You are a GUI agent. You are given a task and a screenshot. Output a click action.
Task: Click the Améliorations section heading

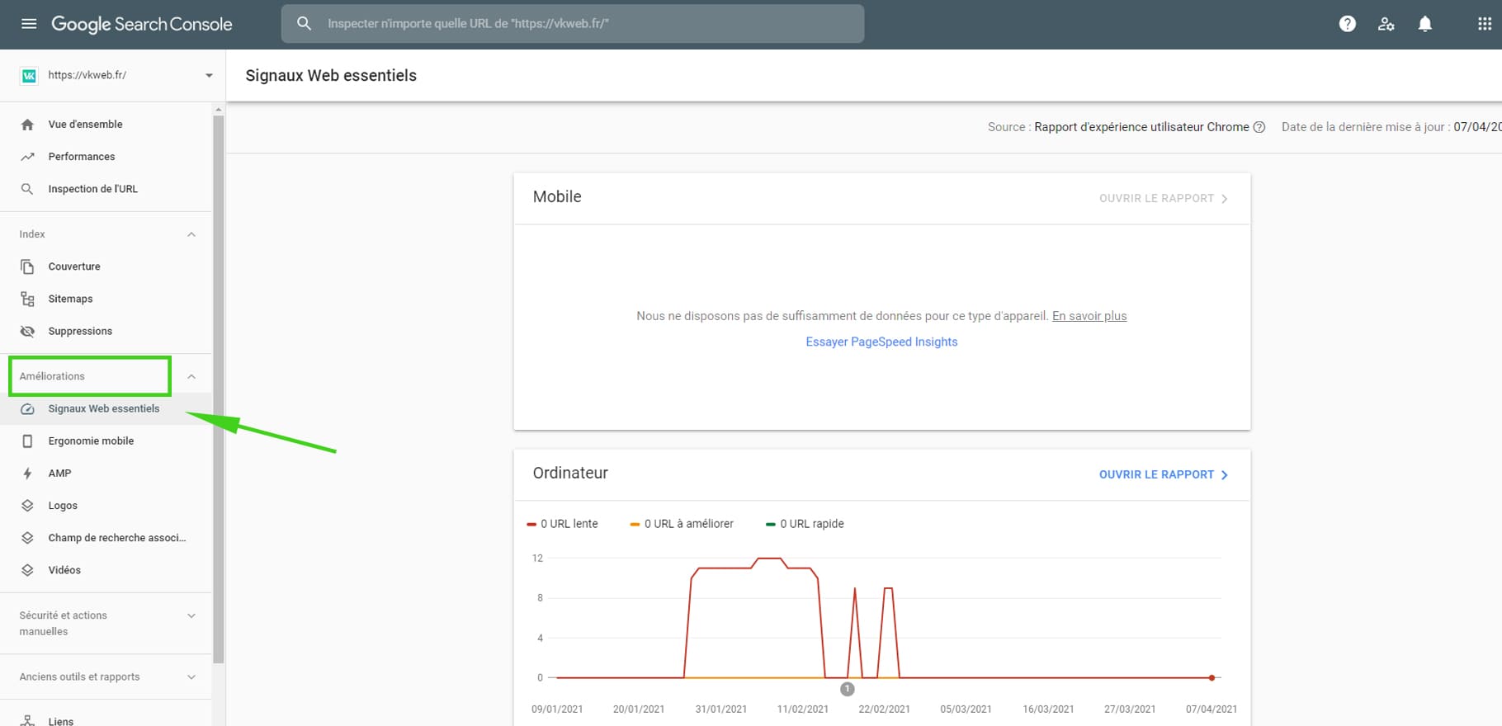52,376
